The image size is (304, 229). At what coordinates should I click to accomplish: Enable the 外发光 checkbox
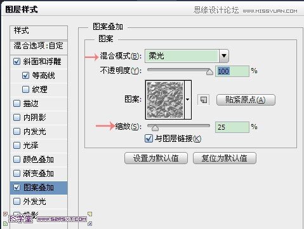point(17,201)
